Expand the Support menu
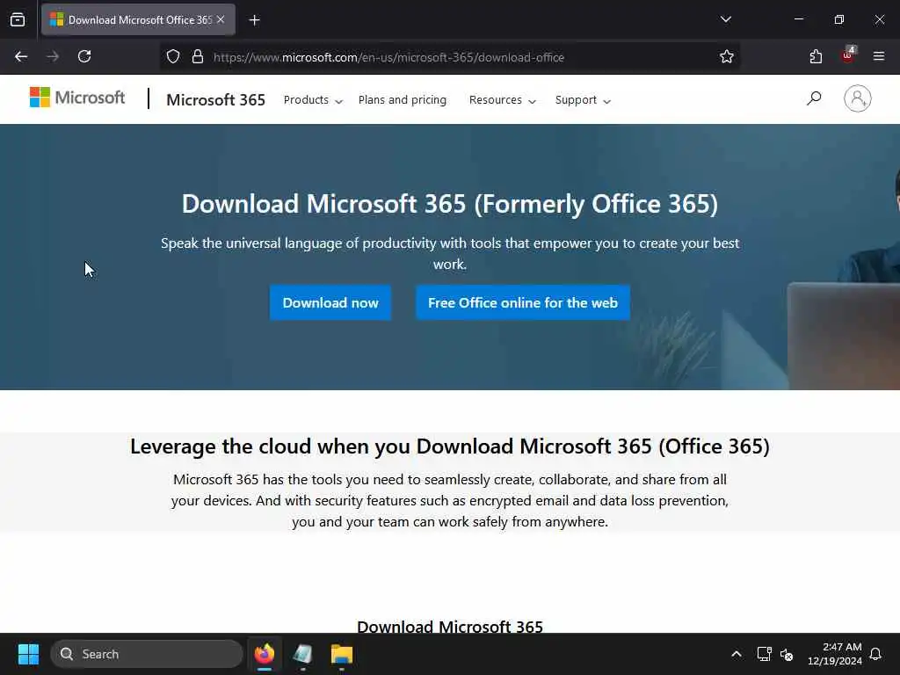The width and height of the screenshot is (900, 675). tap(583, 100)
